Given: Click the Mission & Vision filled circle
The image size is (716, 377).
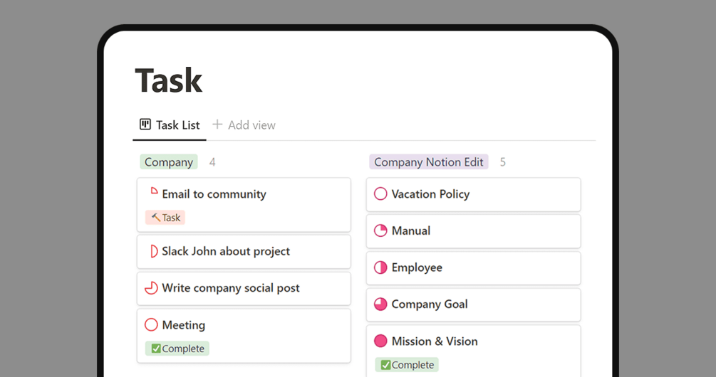Looking at the screenshot, I should (x=380, y=341).
